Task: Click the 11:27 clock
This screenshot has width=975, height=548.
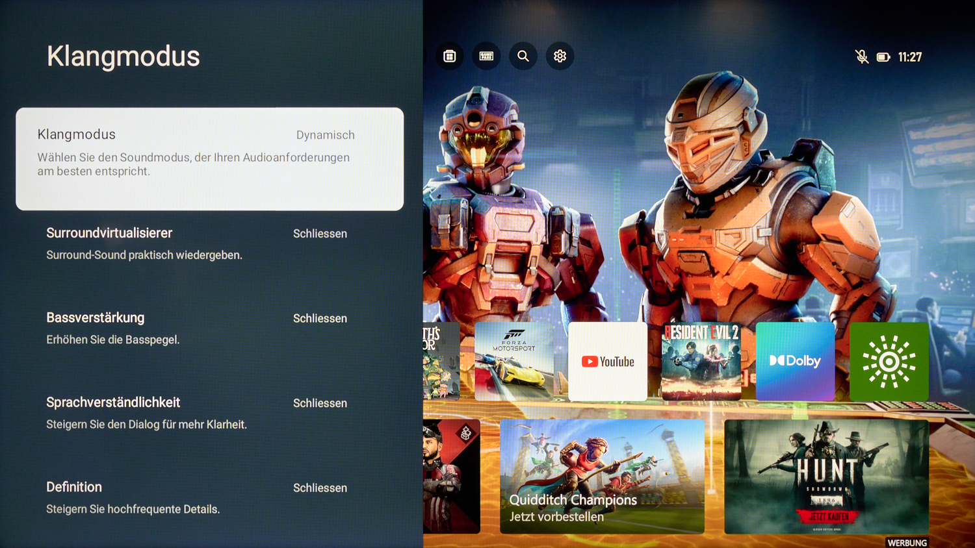Action: point(910,57)
